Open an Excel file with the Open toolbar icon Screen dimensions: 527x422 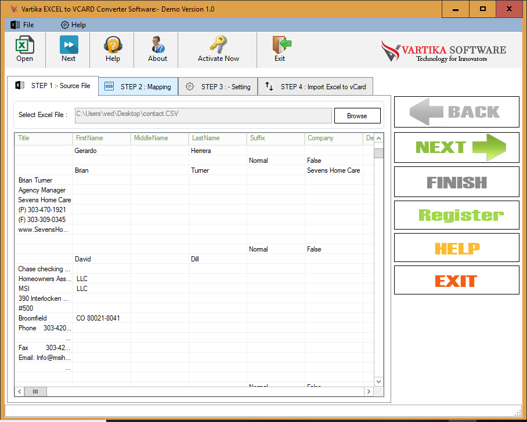pyautogui.click(x=24, y=49)
